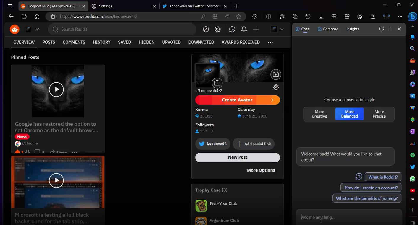The image size is (418, 225).
Task: Open Reddit coins icon
Action: coord(218,29)
